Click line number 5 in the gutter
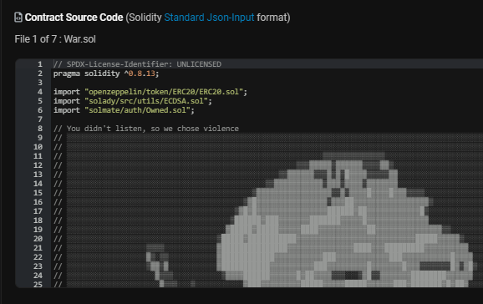 [x=40, y=101]
